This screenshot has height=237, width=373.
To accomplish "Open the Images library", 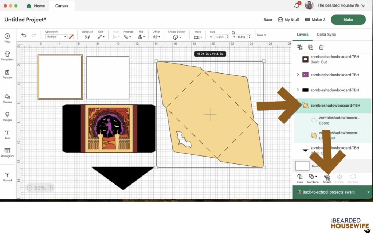I will pyautogui.click(x=7, y=116).
